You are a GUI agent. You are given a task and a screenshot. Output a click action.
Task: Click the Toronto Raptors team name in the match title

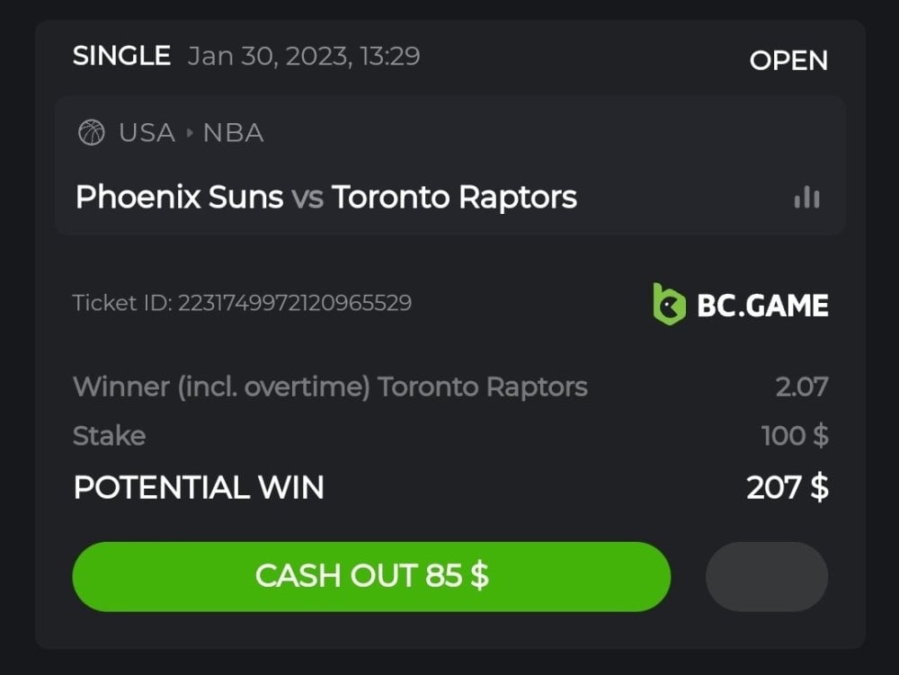click(x=454, y=197)
